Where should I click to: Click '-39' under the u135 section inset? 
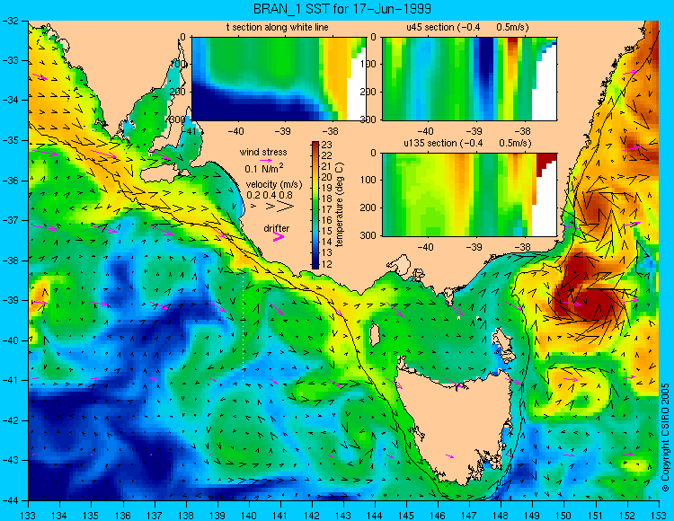pos(474,247)
